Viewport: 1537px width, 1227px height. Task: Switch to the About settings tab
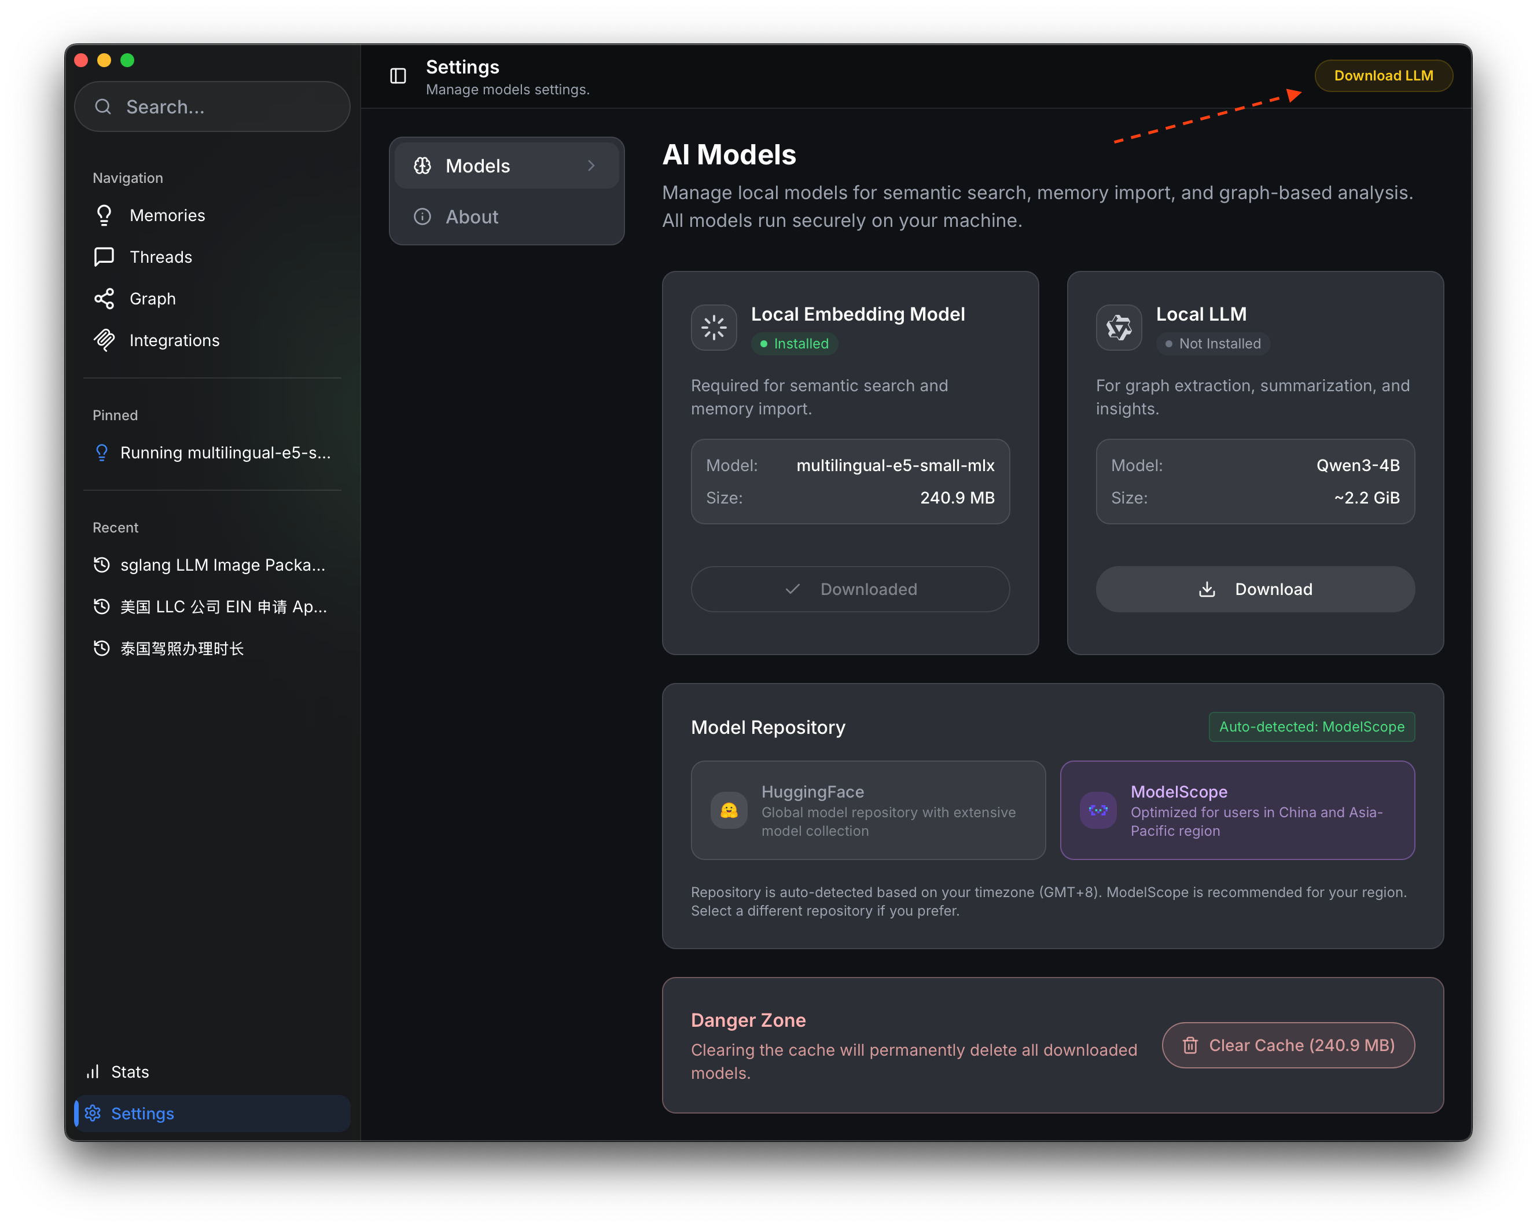pos(507,216)
